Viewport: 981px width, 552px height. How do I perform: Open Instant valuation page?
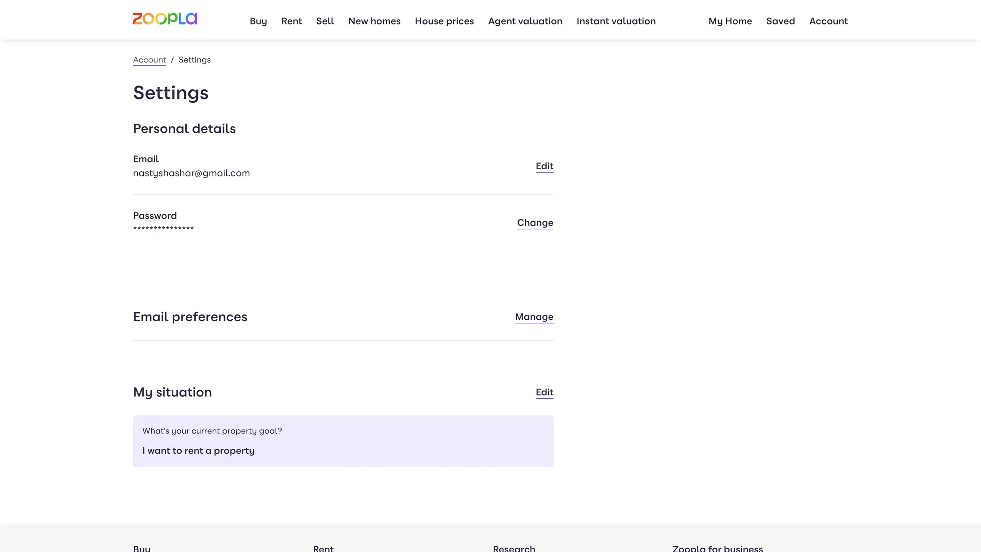point(616,21)
